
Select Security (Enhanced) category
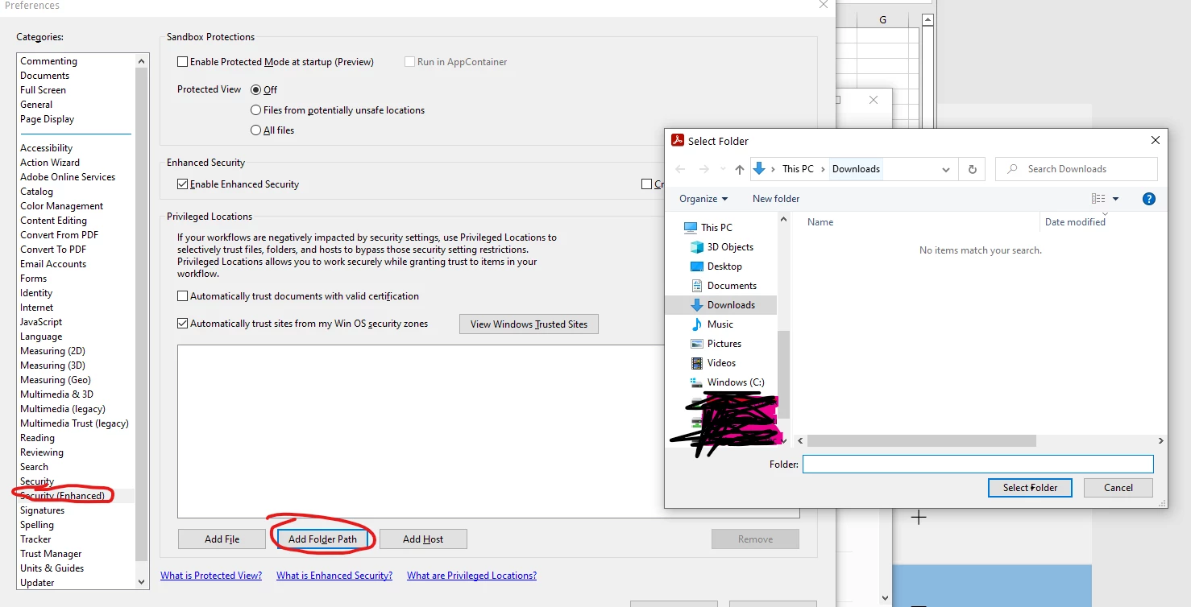pyautogui.click(x=62, y=496)
